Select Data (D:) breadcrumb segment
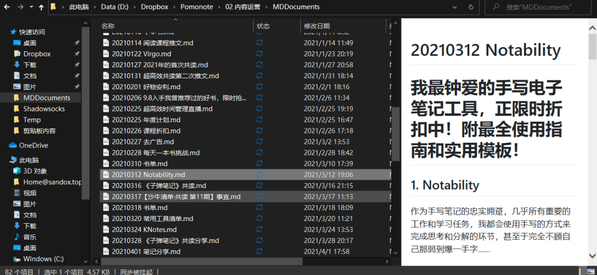 coord(114,7)
